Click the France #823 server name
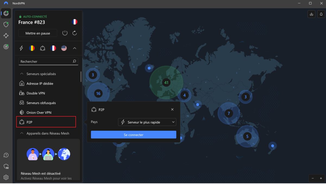The width and height of the screenshot is (326, 184). [x=32, y=22]
